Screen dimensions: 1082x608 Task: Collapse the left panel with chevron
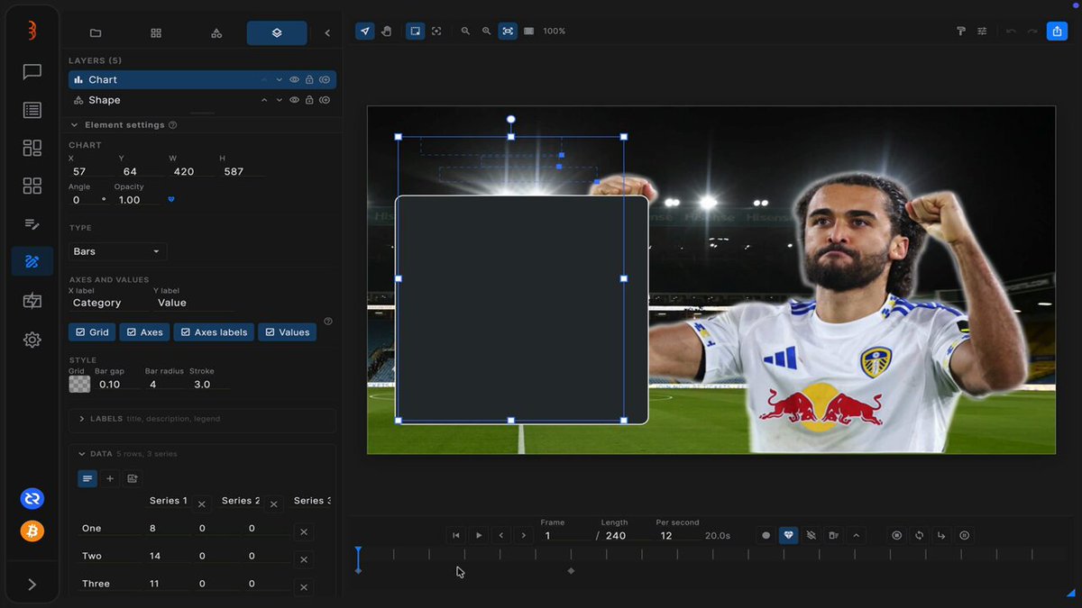click(326, 33)
